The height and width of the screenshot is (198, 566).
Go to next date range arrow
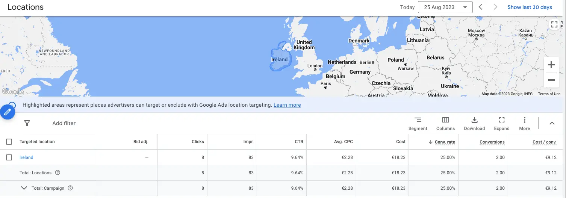[x=496, y=7]
